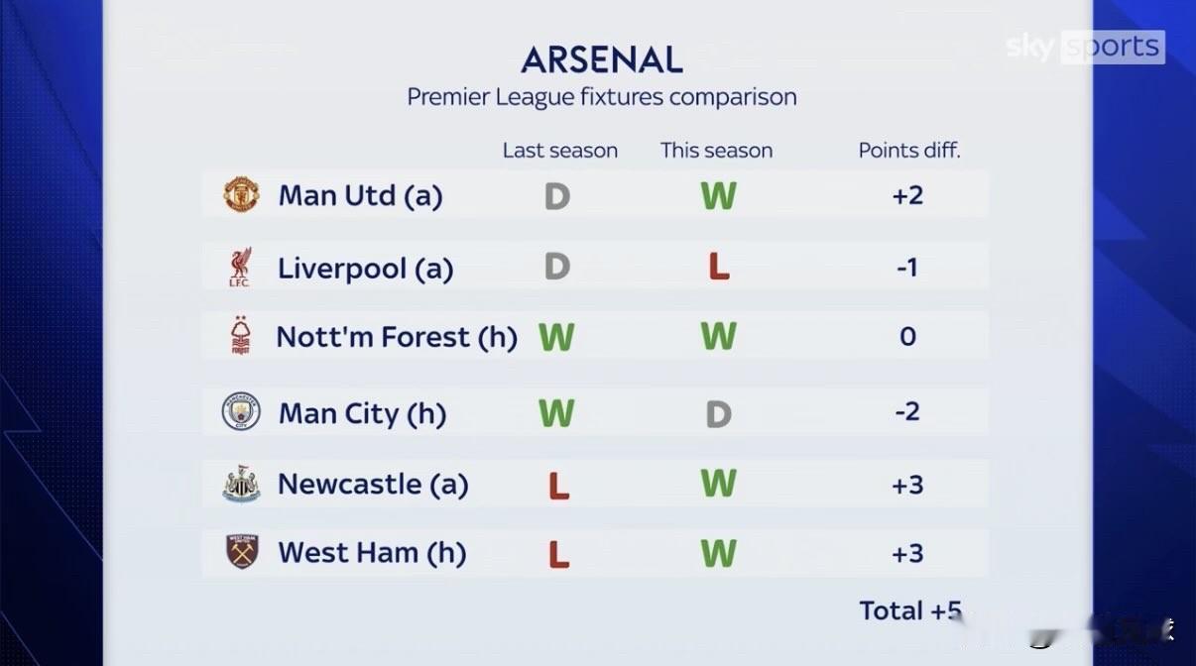Click the Manchester City club crest
The image size is (1196, 666).
tap(241, 412)
